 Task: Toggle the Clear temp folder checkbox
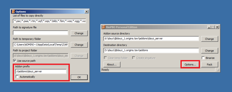(x=106, y=58)
